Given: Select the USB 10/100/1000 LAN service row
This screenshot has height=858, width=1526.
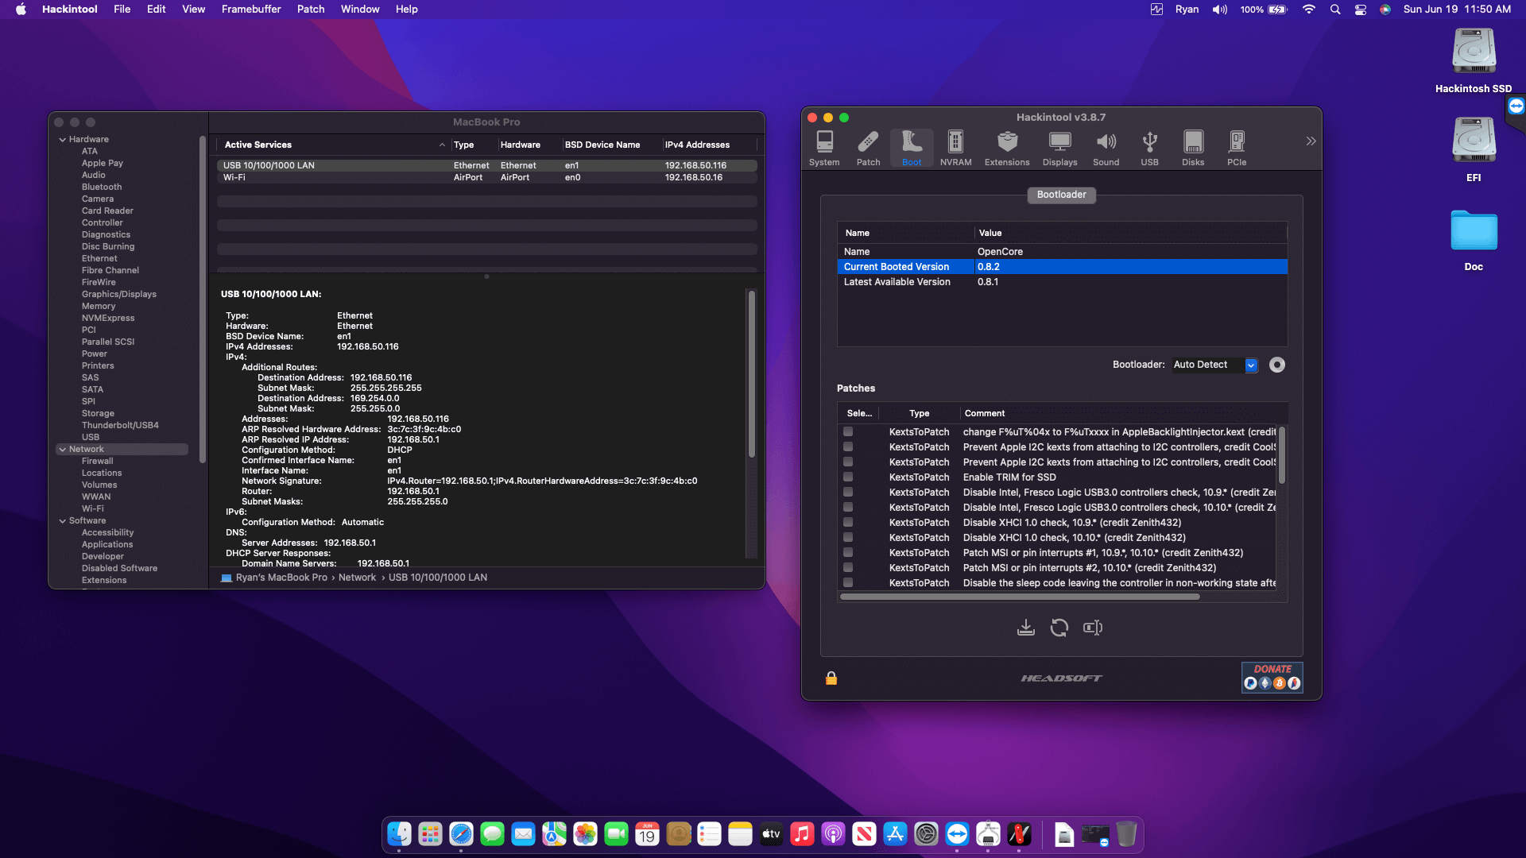Looking at the screenshot, I should (x=486, y=165).
